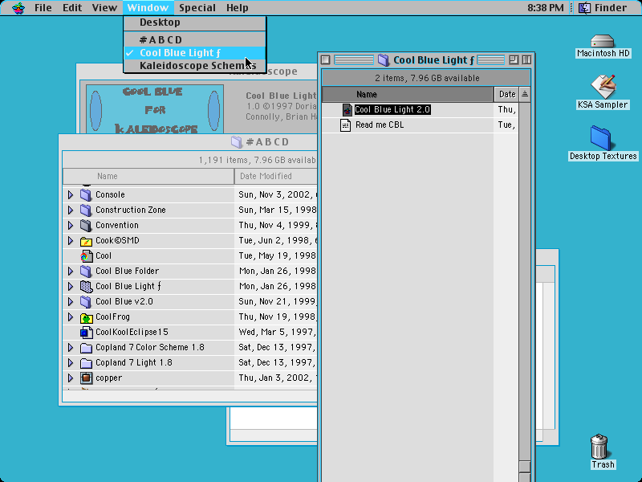Select the Cool Blue Light 2.0 file icon
The width and height of the screenshot is (642, 482).
pos(347,109)
